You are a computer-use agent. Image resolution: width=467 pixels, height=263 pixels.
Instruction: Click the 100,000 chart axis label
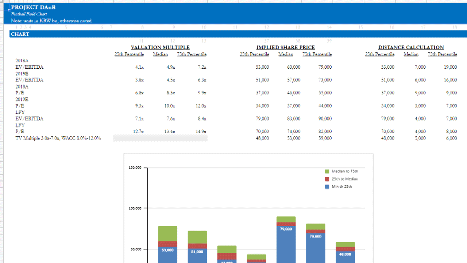point(135,209)
